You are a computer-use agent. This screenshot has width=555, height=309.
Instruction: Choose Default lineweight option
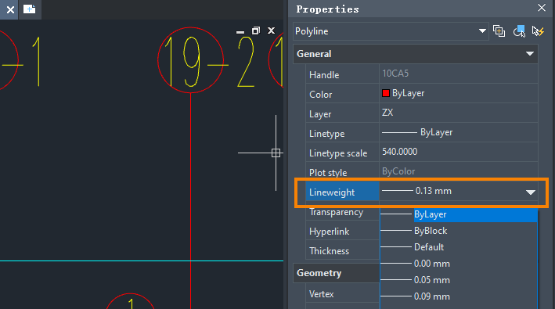(459, 247)
